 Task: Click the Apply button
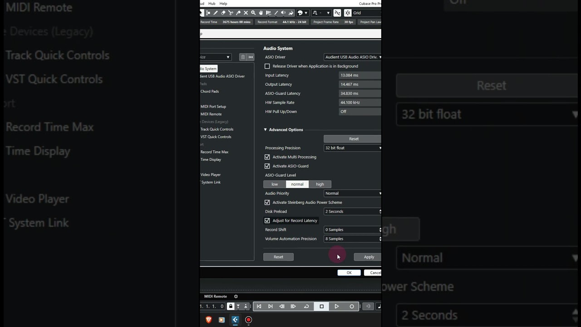(368, 257)
